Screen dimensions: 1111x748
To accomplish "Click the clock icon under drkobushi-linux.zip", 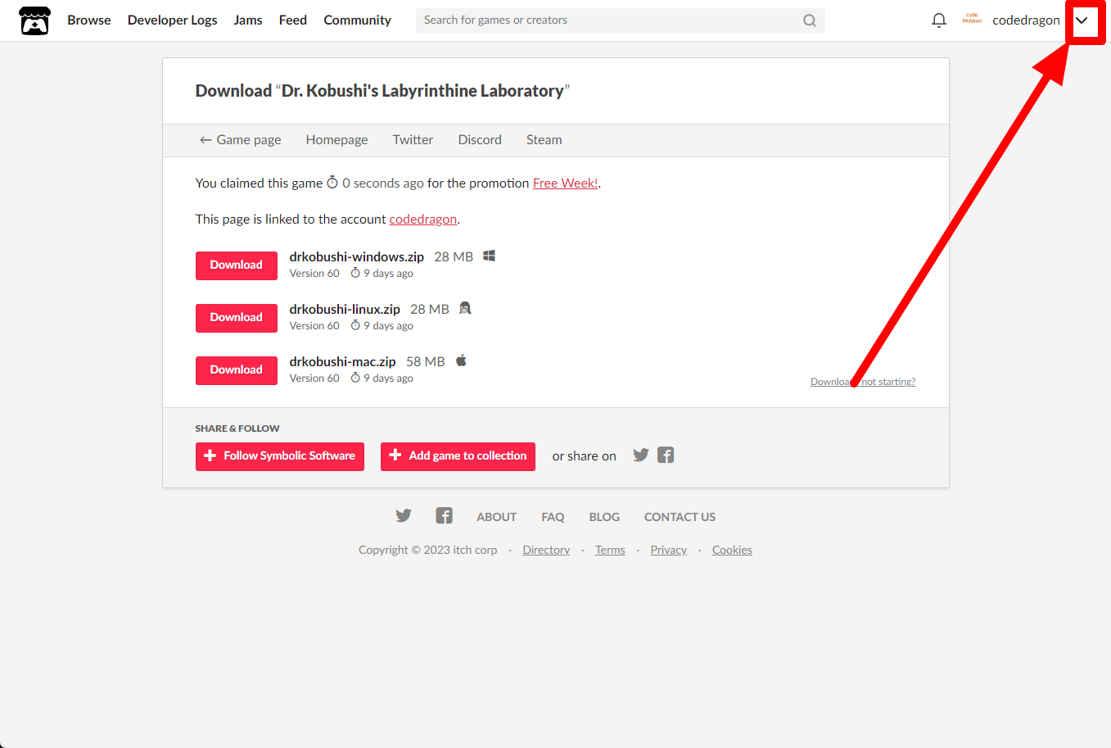I will pyautogui.click(x=355, y=325).
